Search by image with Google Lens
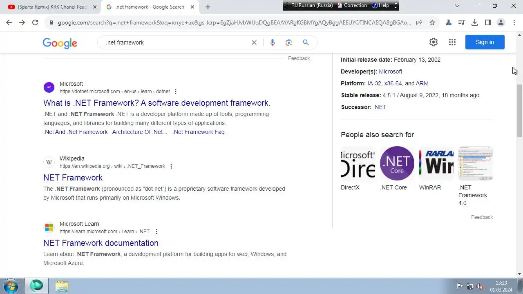The height and width of the screenshot is (294, 523). point(289,42)
